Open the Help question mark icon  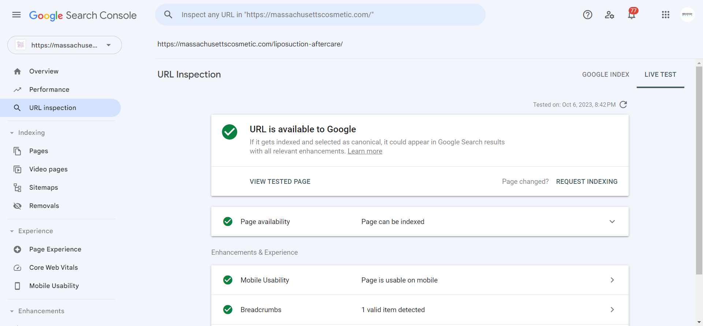click(x=588, y=15)
